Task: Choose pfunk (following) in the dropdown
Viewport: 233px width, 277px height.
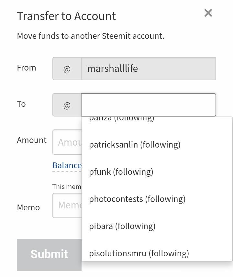Action: point(157,172)
